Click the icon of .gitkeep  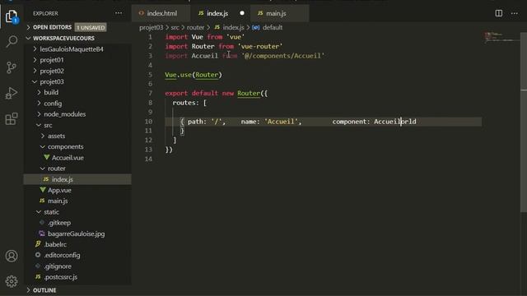click(x=42, y=223)
